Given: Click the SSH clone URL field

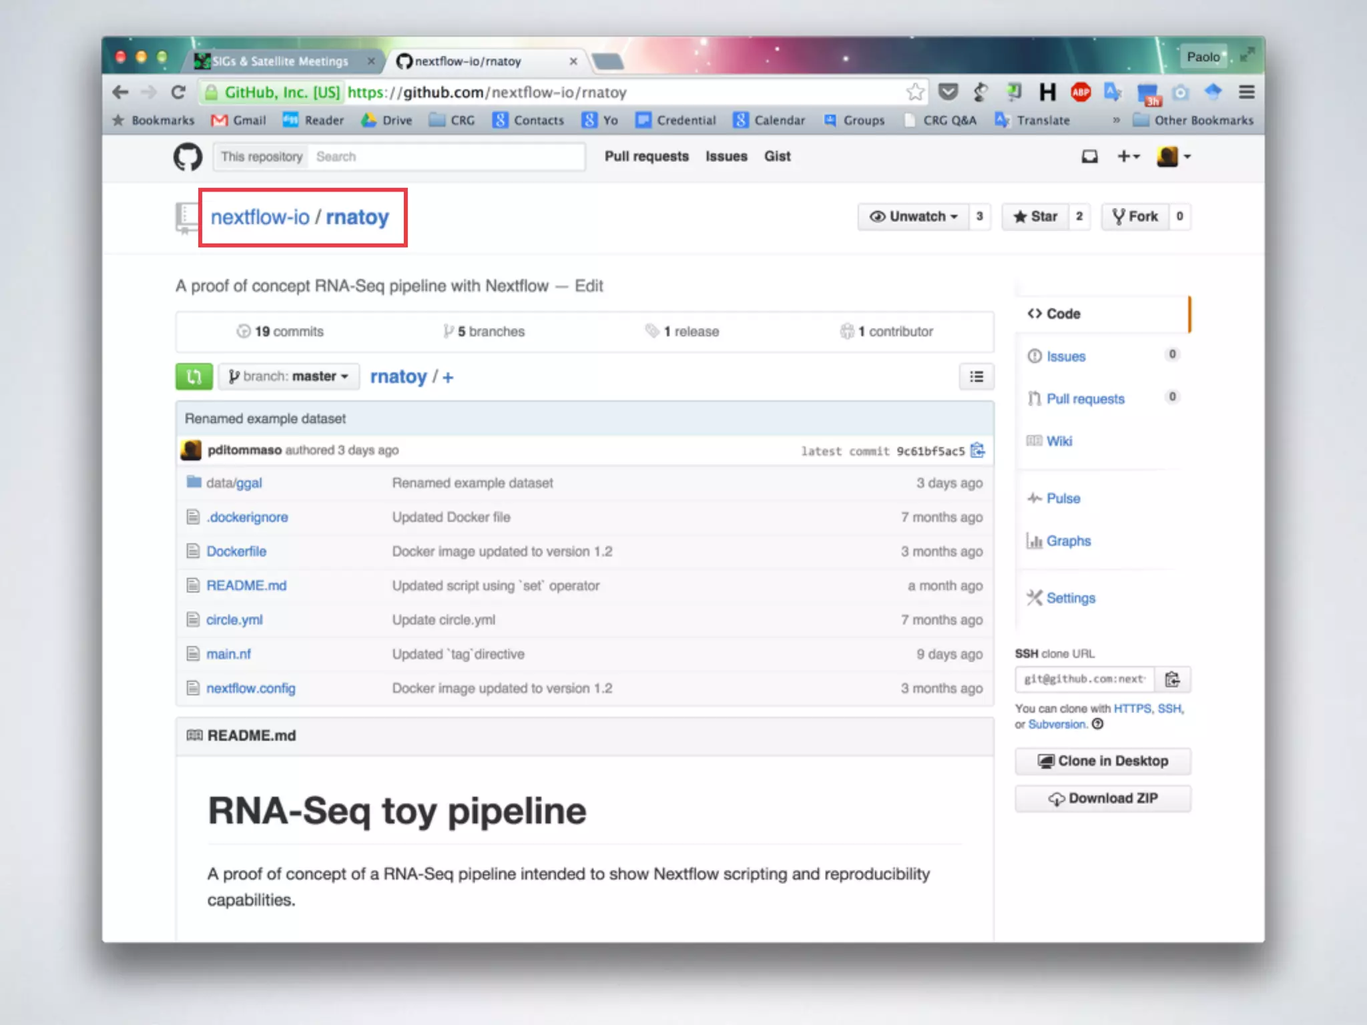Looking at the screenshot, I should [1085, 679].
